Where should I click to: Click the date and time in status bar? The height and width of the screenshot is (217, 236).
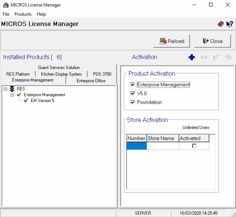tap(198, 213)
